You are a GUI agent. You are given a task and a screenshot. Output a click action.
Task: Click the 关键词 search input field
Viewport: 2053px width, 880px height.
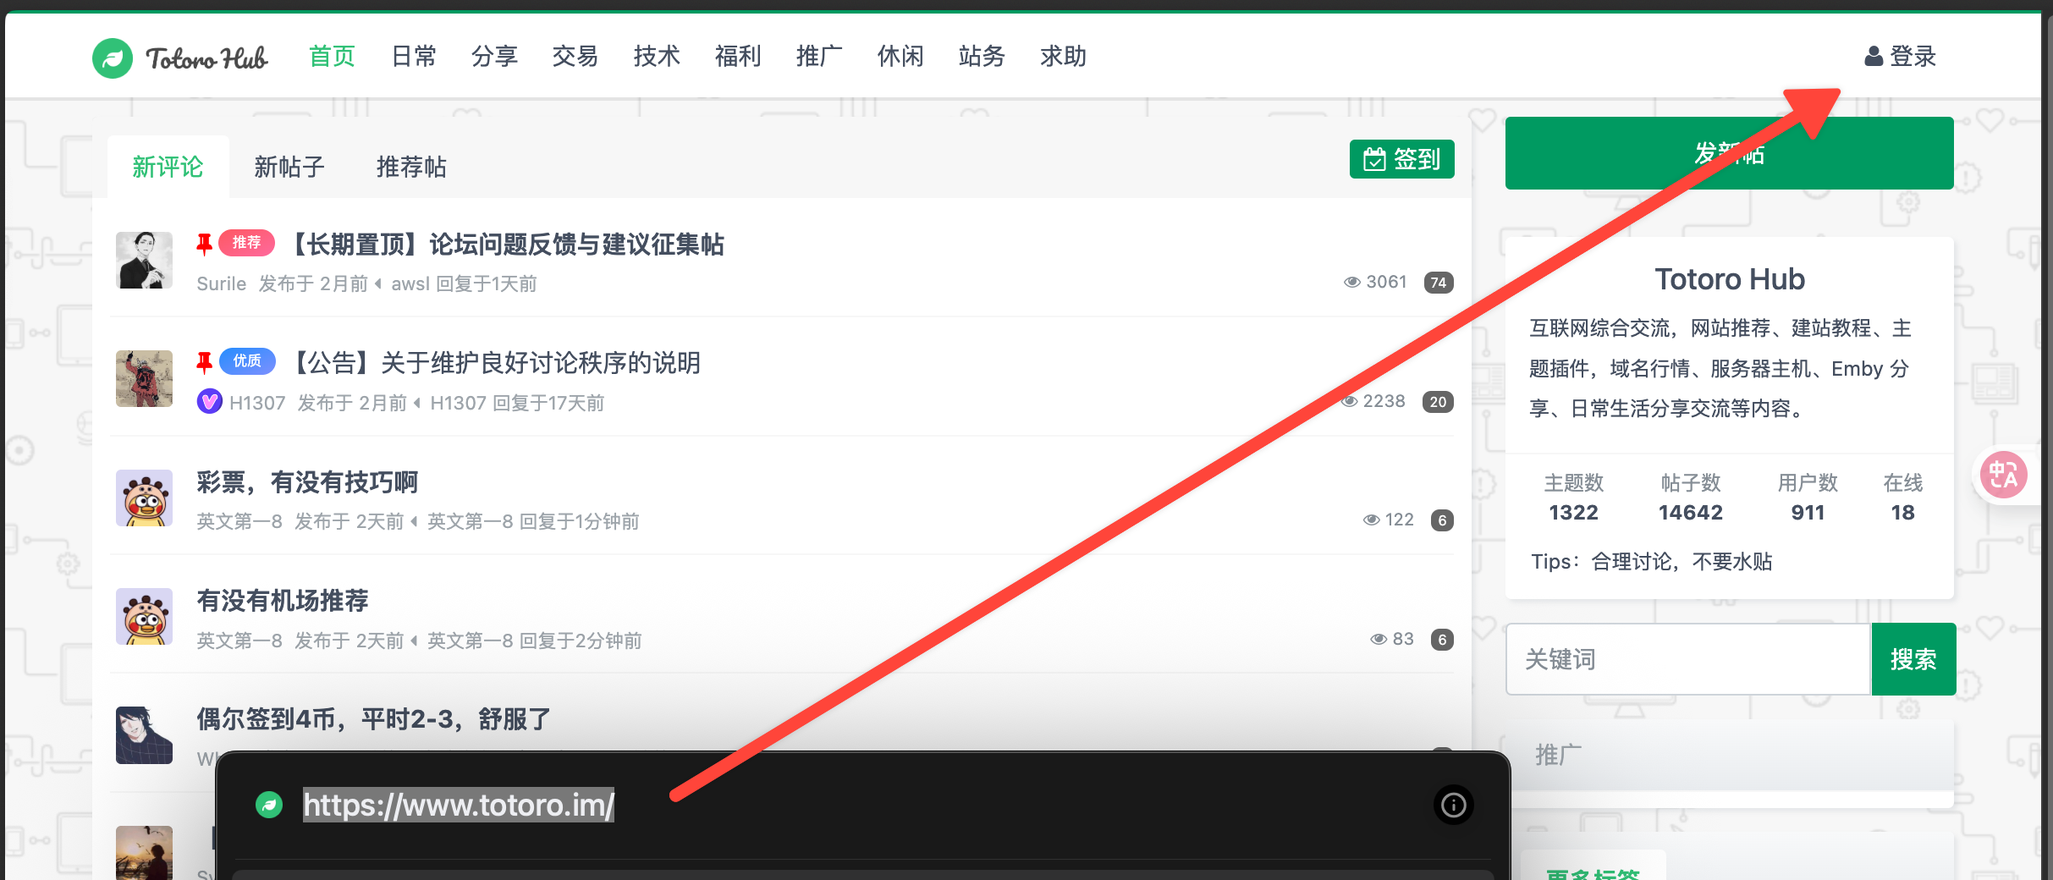1687,659
